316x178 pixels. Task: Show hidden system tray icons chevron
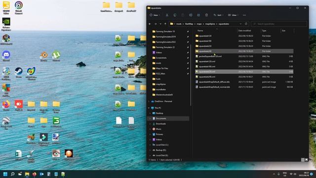274,174
